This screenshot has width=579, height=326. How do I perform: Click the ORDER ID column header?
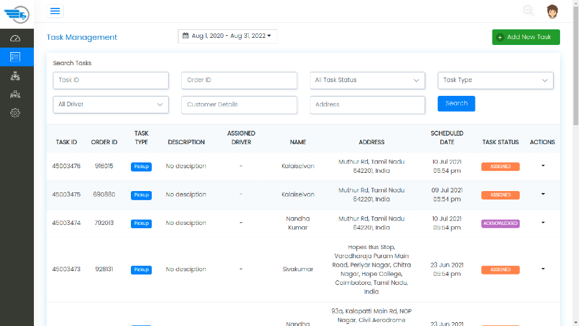(104, 142)
